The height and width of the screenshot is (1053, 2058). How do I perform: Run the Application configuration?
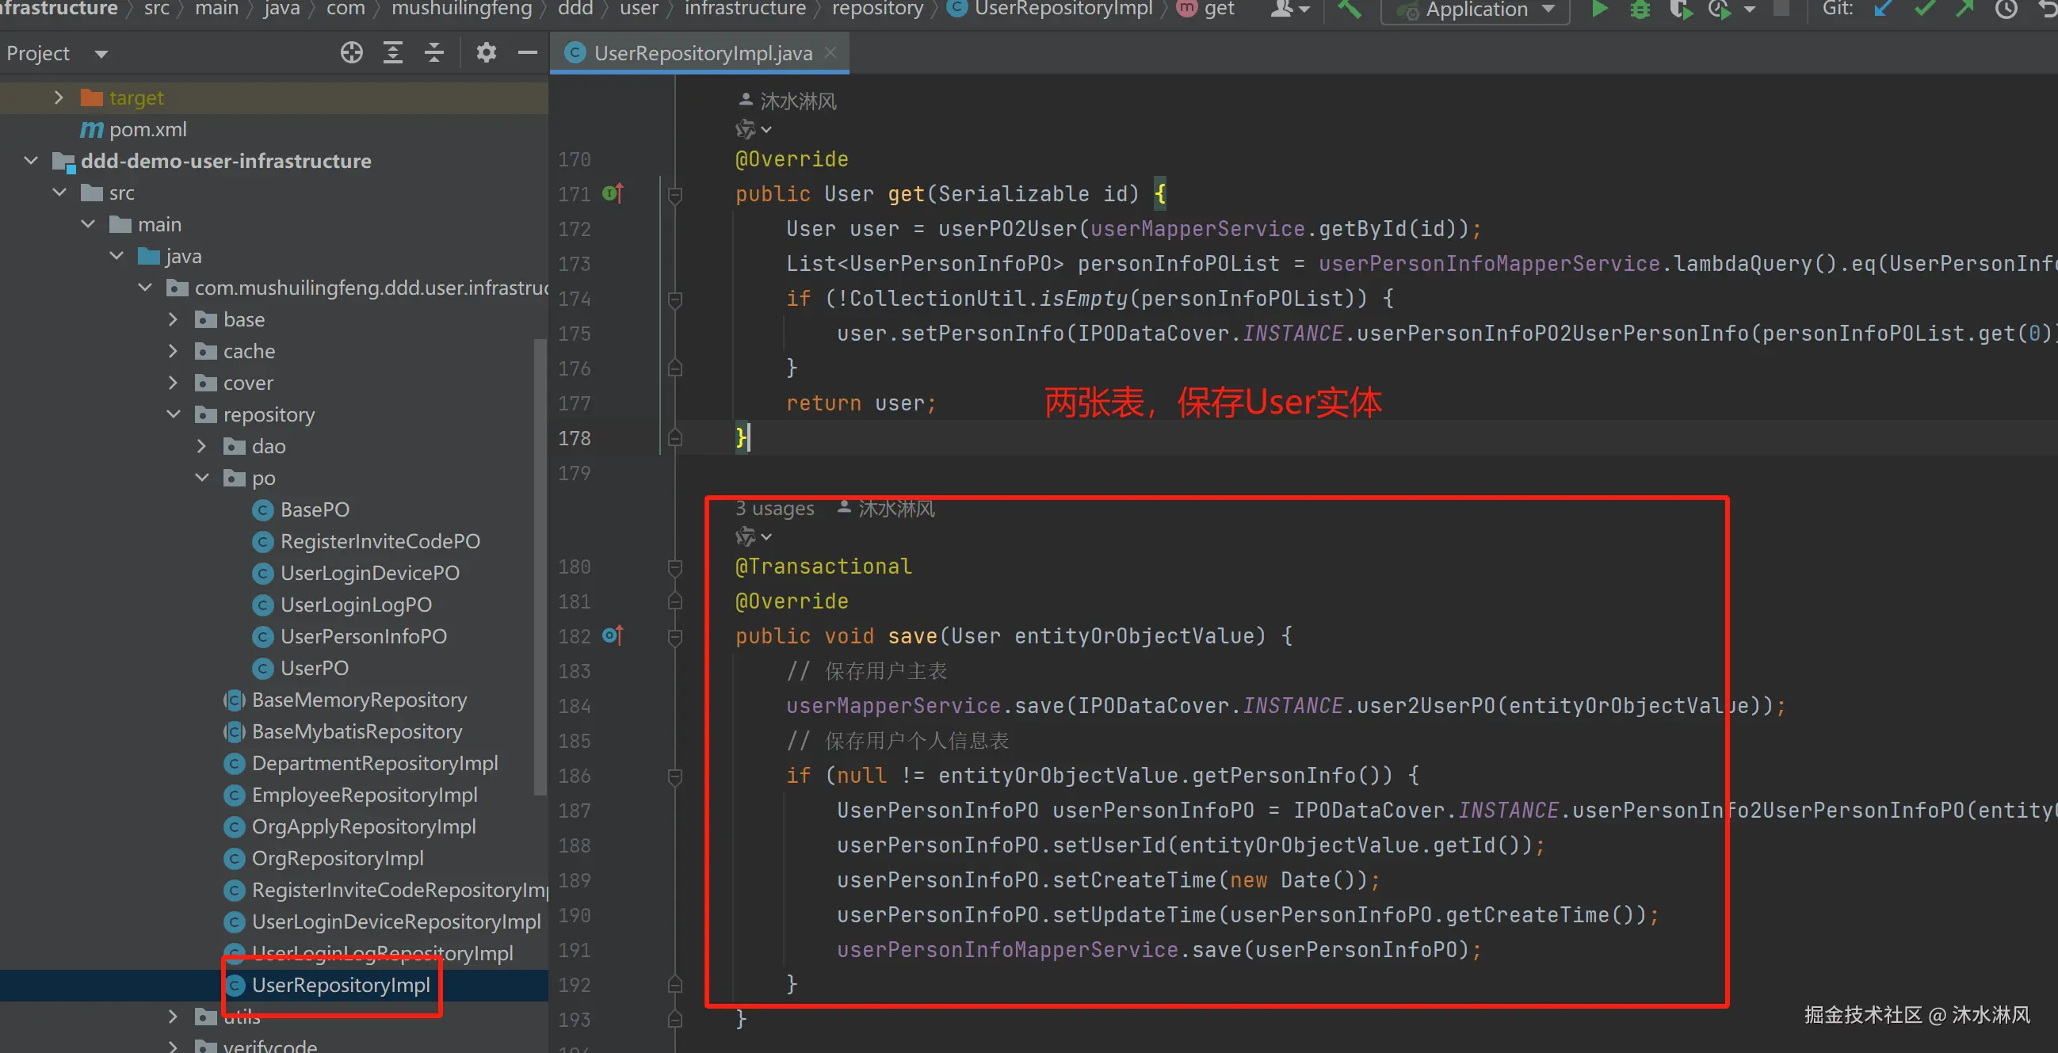pyautogui.click(x=1598, y=10)
